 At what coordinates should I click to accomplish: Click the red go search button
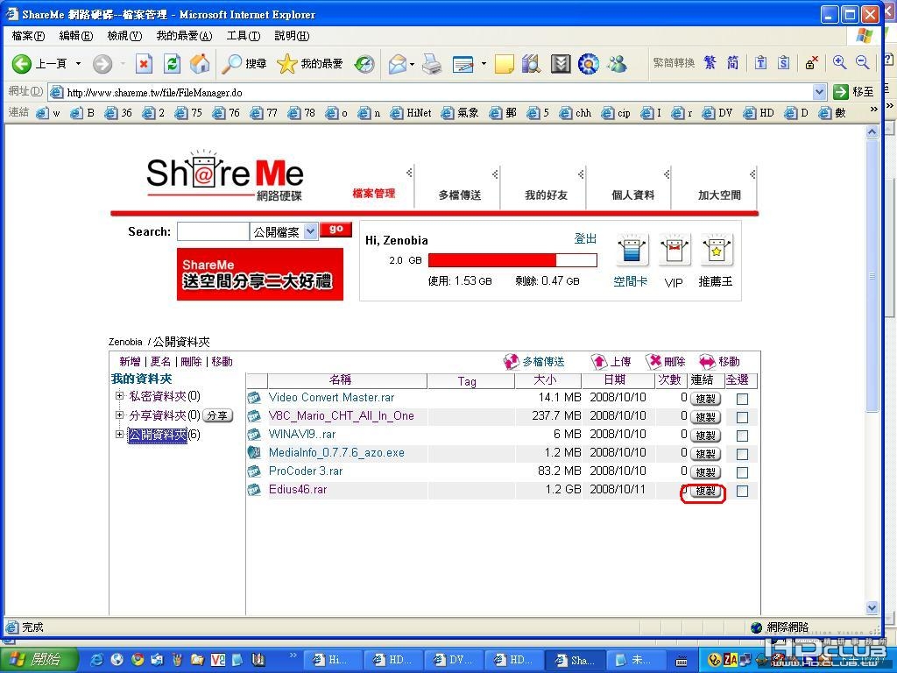[335, 230]
